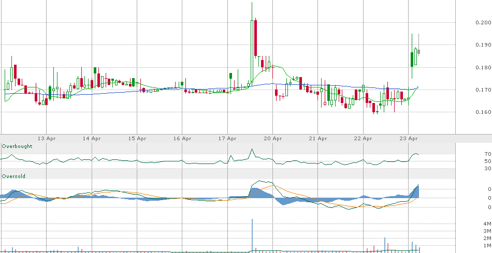The height and width of the screenshot is (253, 492).
Task: Click the 1M volume axis label
Action: click(487, 245)
